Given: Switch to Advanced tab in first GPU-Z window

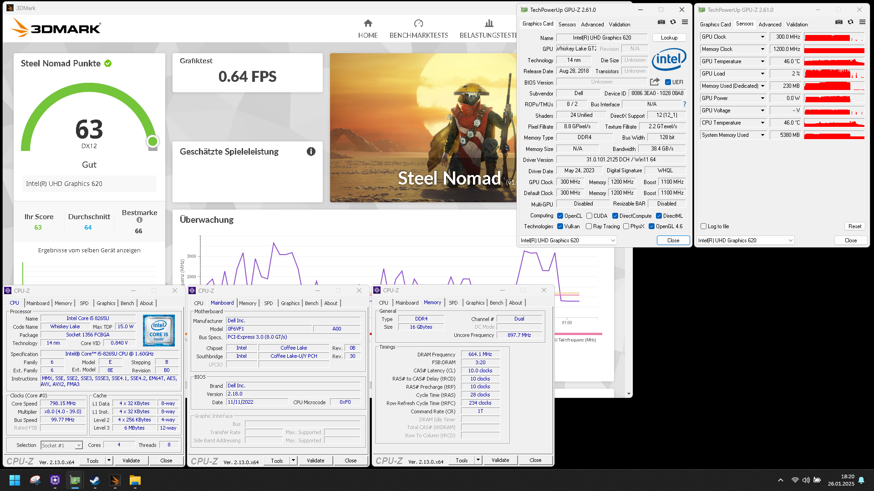Looking at the screenshot, I should coord(592,25).
